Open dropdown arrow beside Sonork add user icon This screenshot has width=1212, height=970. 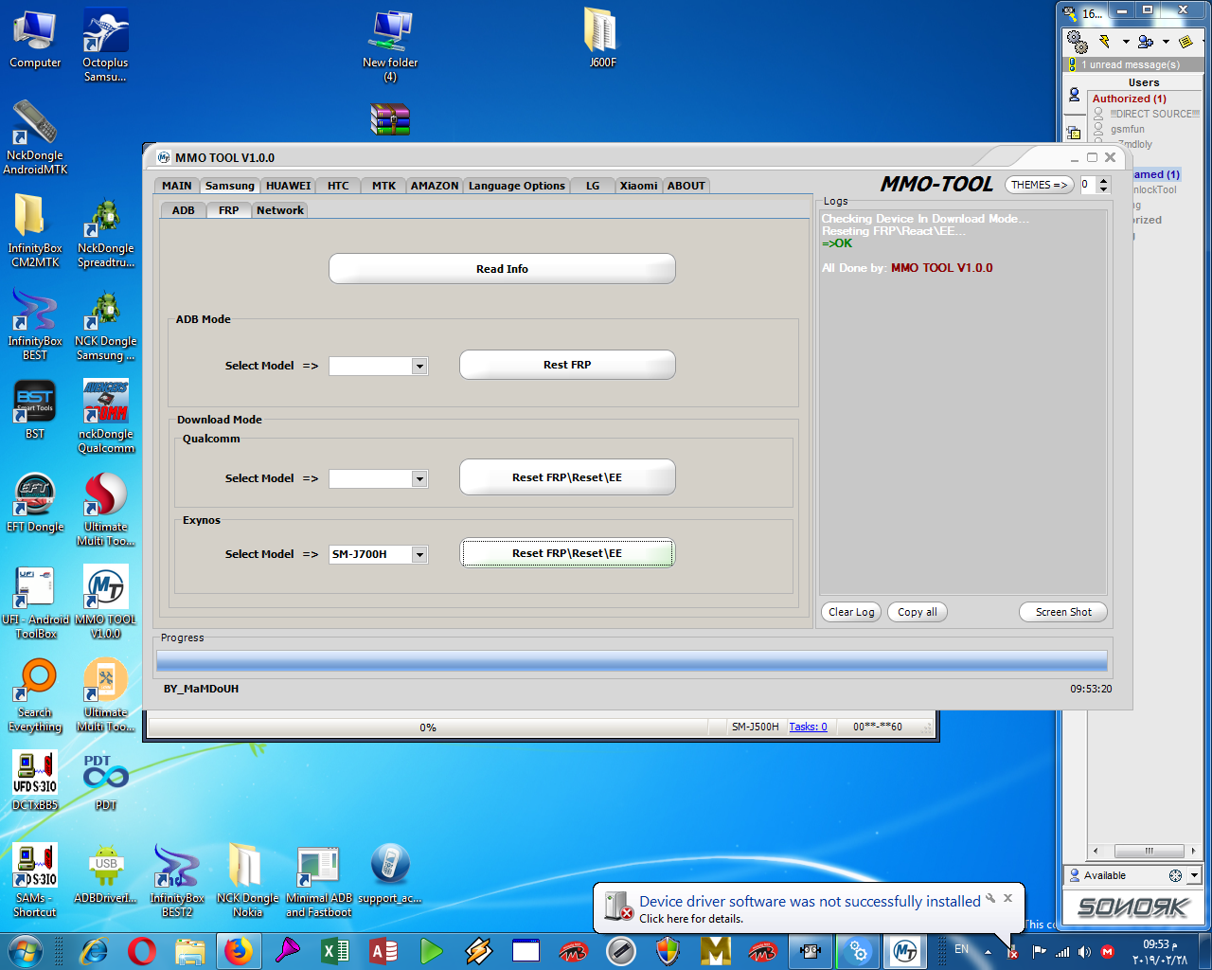[x=1166, y=42]
